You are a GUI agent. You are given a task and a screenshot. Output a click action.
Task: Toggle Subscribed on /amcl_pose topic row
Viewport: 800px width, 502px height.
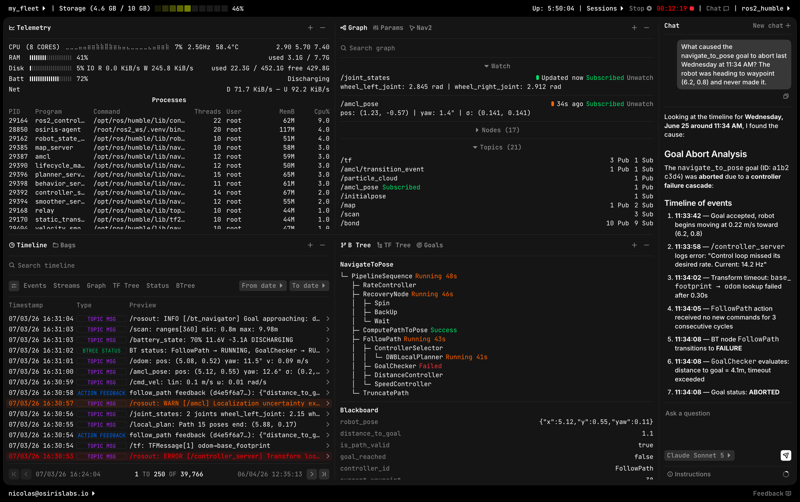coord(401,187)
